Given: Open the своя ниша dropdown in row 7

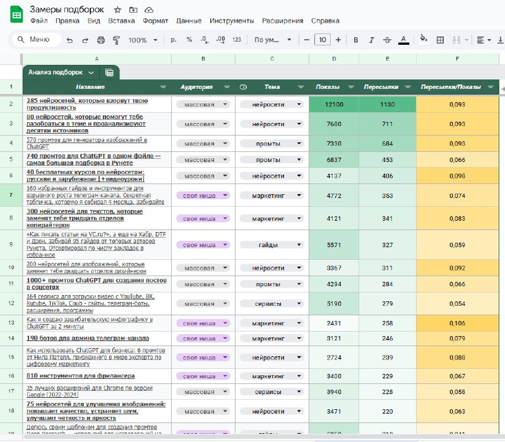Looking at the screenshot, I should pos(203,195).
